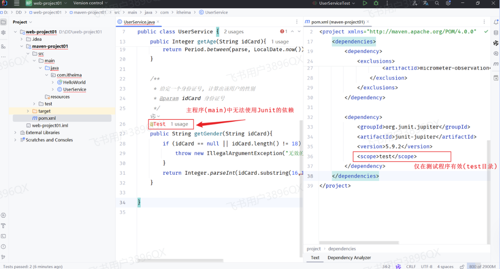500x269 pixels.
Task: Click the pom.xml editor horizontal scrollbar
Action: click(359, 243)
